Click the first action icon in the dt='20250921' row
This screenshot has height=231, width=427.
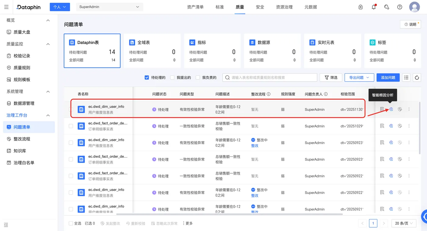[x=382, y=209]
